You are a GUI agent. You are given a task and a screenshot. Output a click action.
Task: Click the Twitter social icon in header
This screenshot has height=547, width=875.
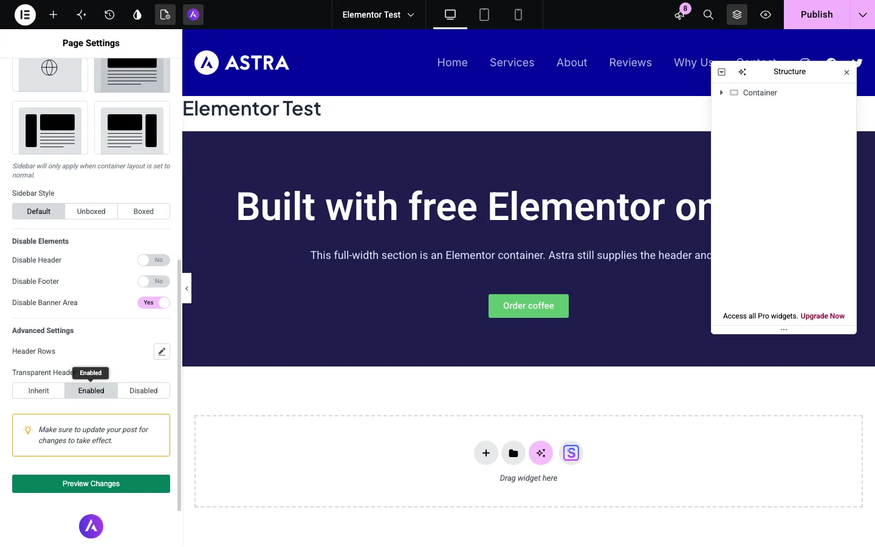(857, 62)
